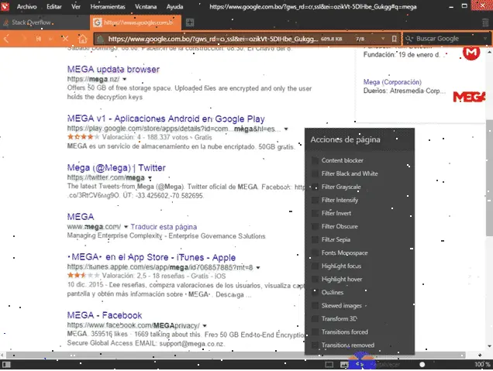Open MEGA - Facebook result

point(105,315)
